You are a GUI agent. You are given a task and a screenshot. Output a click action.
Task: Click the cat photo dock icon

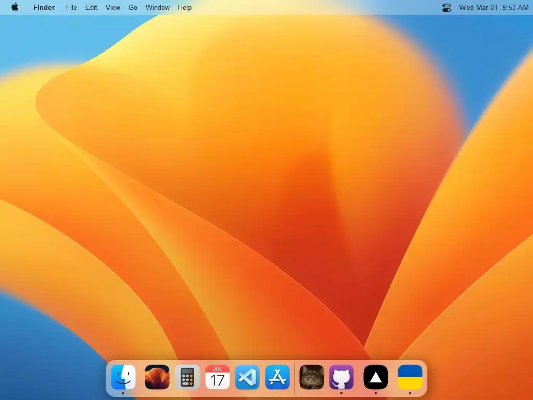(311, 377)
